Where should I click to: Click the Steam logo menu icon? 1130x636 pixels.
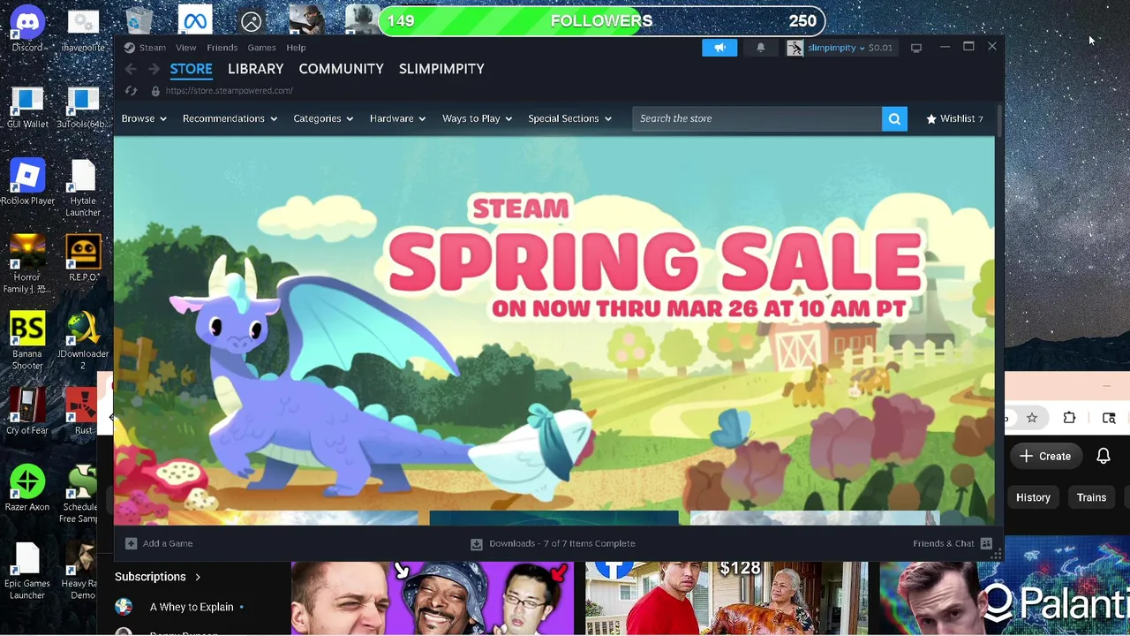(129, 48)
